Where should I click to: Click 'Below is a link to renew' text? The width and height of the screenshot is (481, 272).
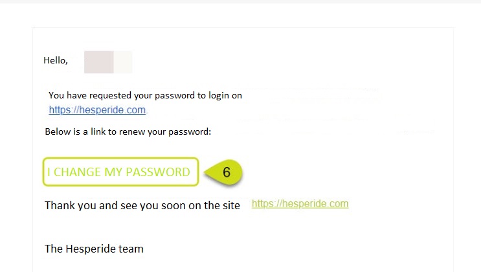click(128, 131)
